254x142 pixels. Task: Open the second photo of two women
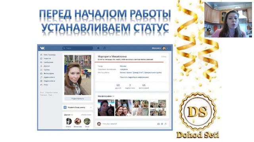click(x=123, y=108)
